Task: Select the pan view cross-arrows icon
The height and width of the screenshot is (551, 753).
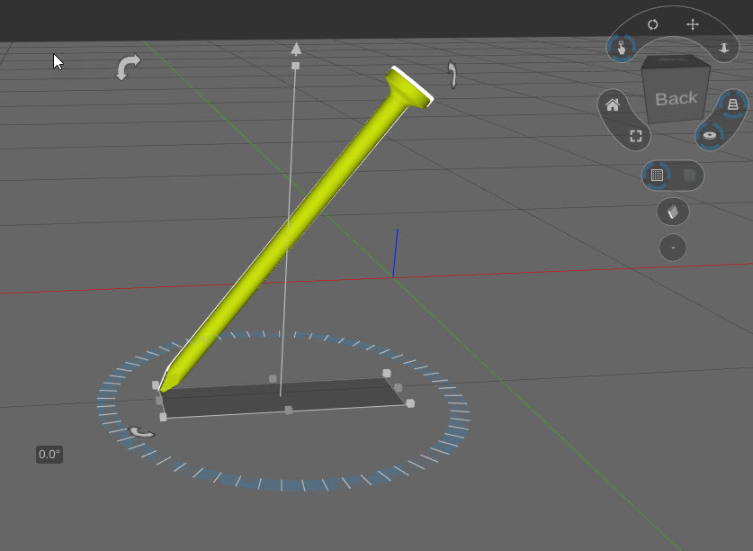Action: coord(693,24)
